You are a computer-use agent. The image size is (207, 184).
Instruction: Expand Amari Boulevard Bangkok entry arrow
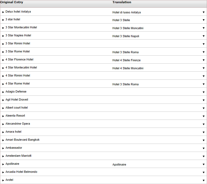3,140
